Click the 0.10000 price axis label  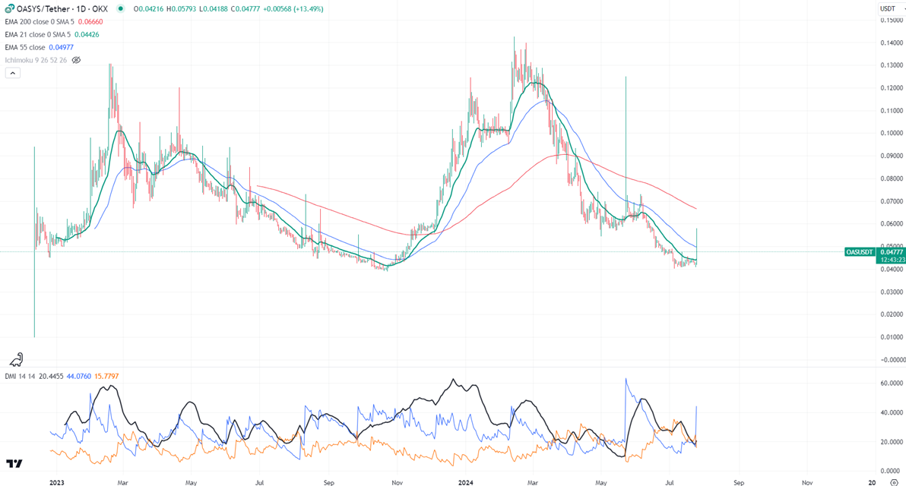tap(892, 134)
